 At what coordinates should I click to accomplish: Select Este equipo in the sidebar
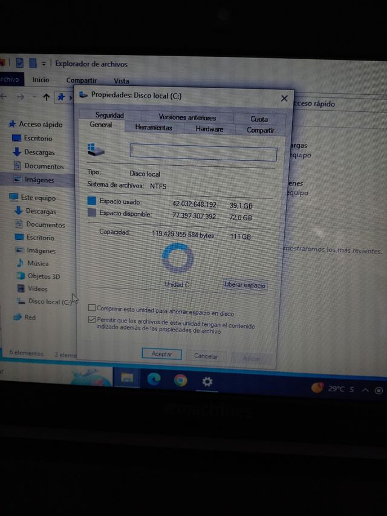tap(33, 198)
